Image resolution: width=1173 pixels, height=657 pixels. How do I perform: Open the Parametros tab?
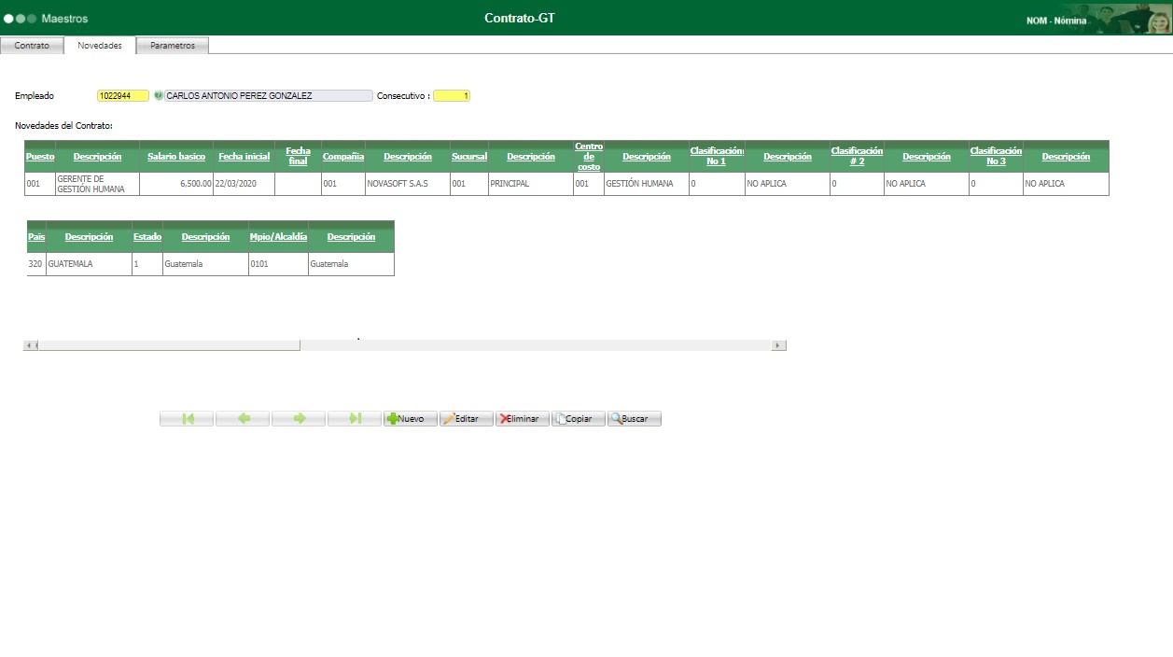coord(173,46)
